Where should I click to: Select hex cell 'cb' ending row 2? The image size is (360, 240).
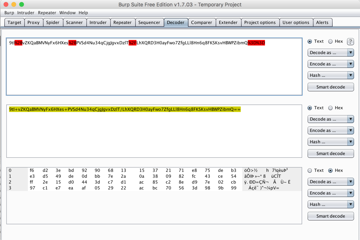tap(233, 182)
